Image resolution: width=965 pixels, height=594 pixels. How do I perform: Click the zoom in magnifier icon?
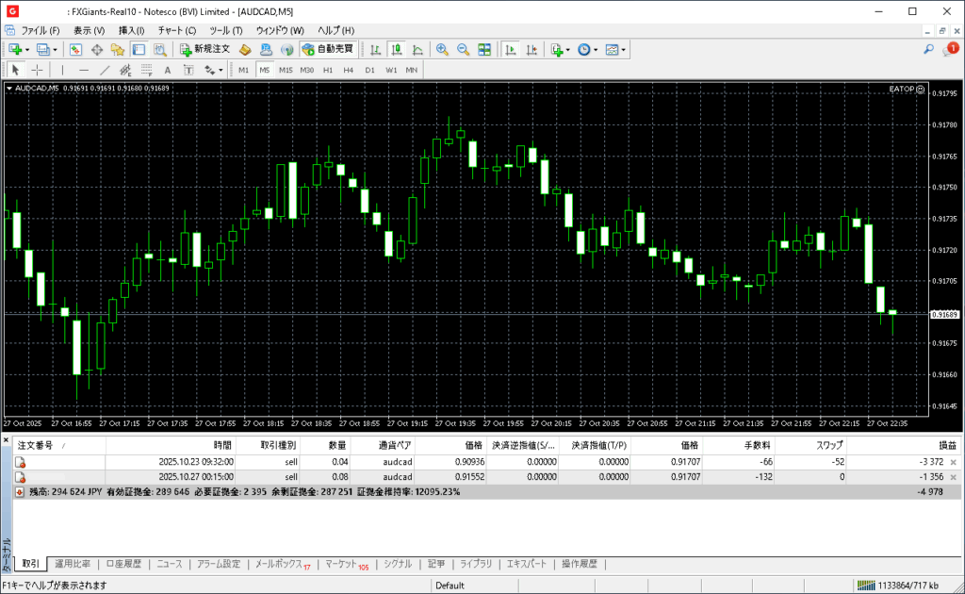(x=442, y=49)
